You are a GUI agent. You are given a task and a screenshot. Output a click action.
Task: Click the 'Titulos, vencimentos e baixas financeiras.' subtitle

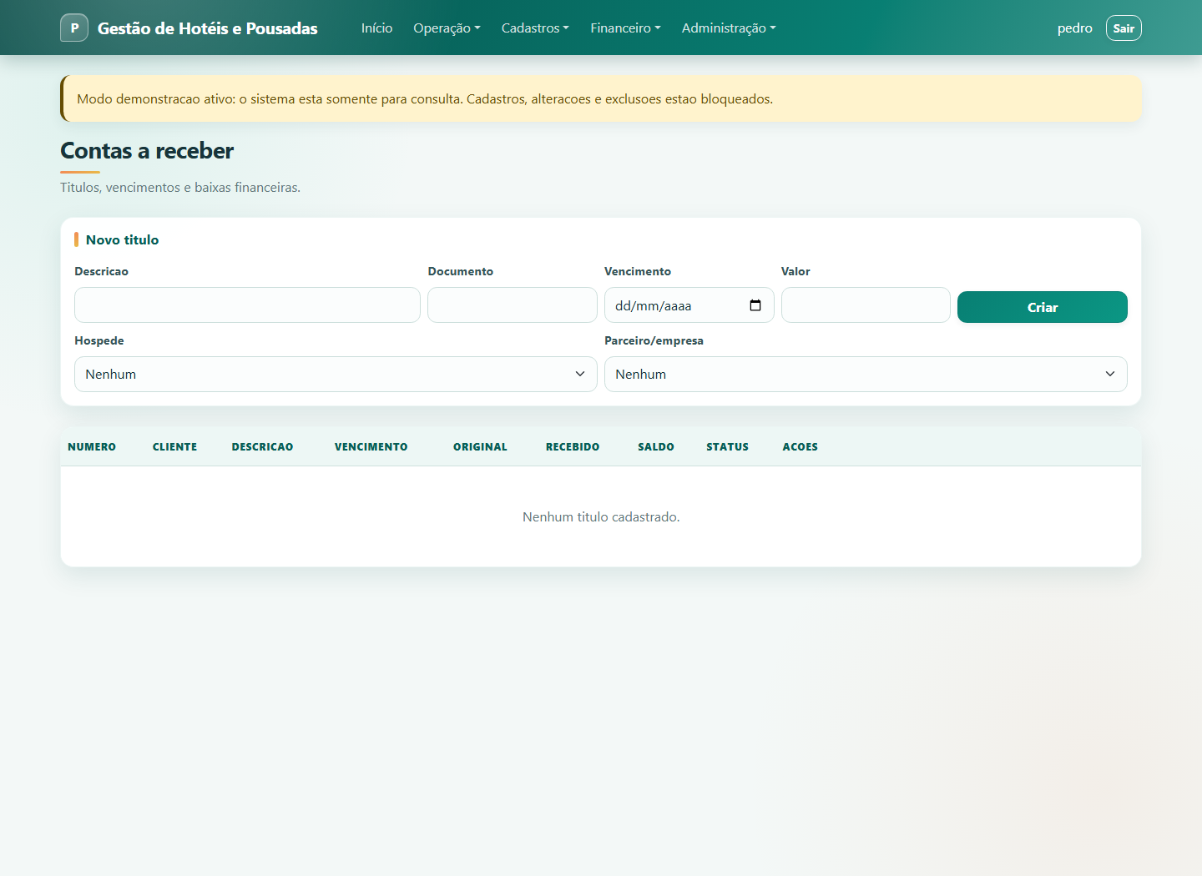[180, 187]
